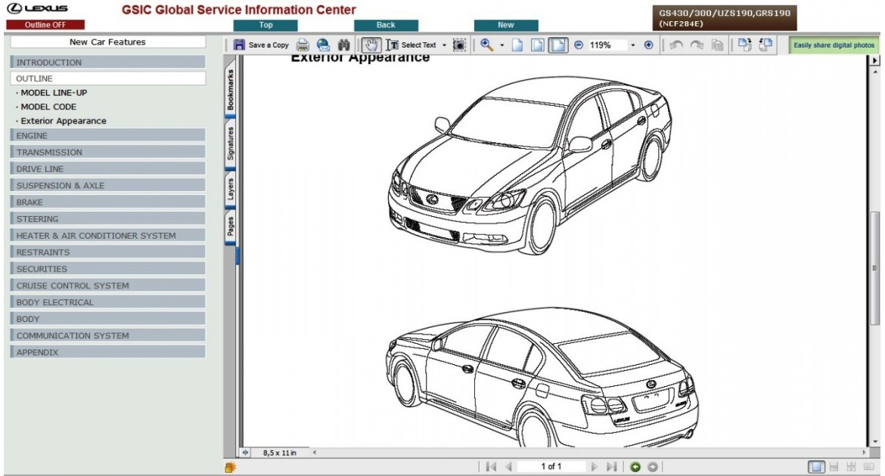
Task: Go to the first page
Action: (x=491, y=467)
